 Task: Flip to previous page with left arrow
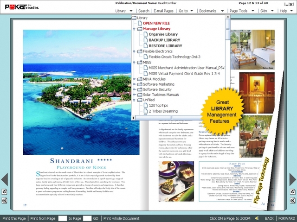pos(5,179)
